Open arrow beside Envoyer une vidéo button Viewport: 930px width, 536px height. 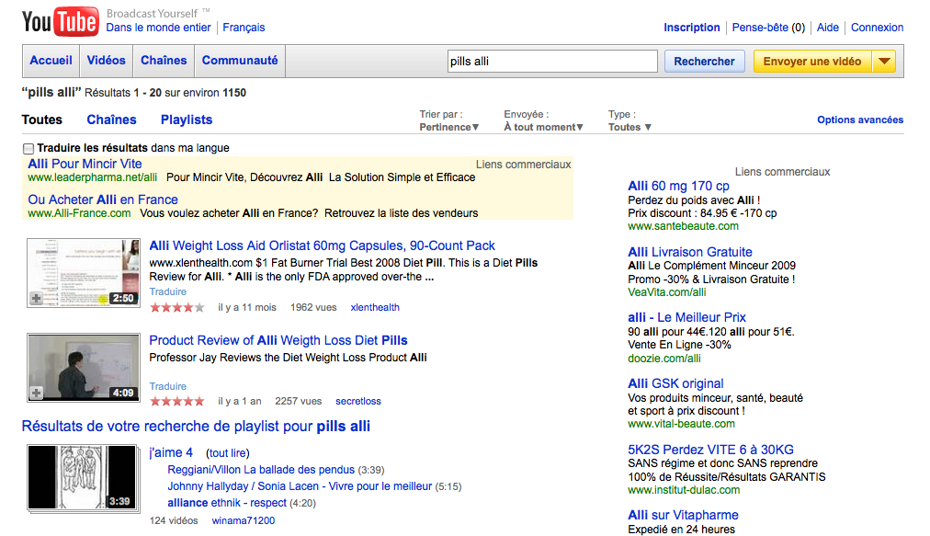coord(883,62)
